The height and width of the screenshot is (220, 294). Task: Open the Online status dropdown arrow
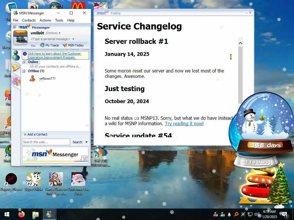point(59,33)
